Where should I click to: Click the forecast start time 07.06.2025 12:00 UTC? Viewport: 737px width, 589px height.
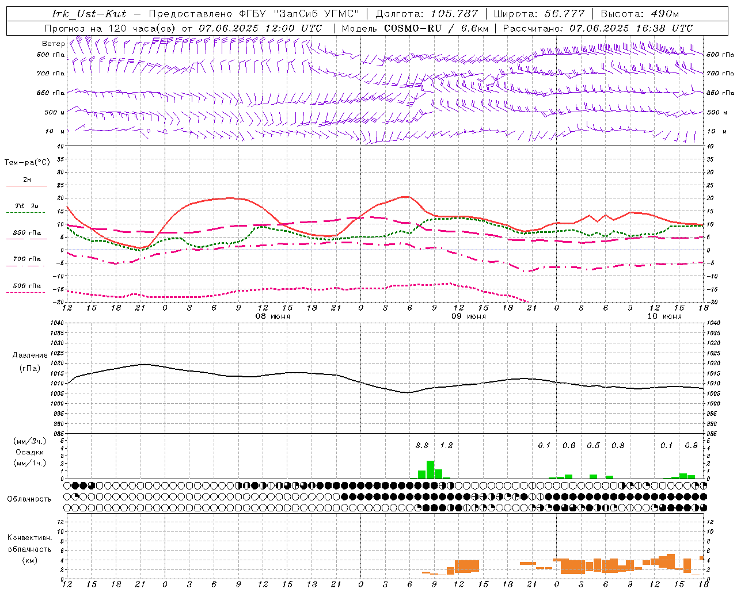click(x=260, y=28)
